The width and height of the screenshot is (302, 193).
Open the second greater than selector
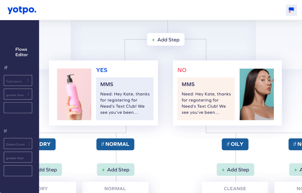[x=18, y=157]
